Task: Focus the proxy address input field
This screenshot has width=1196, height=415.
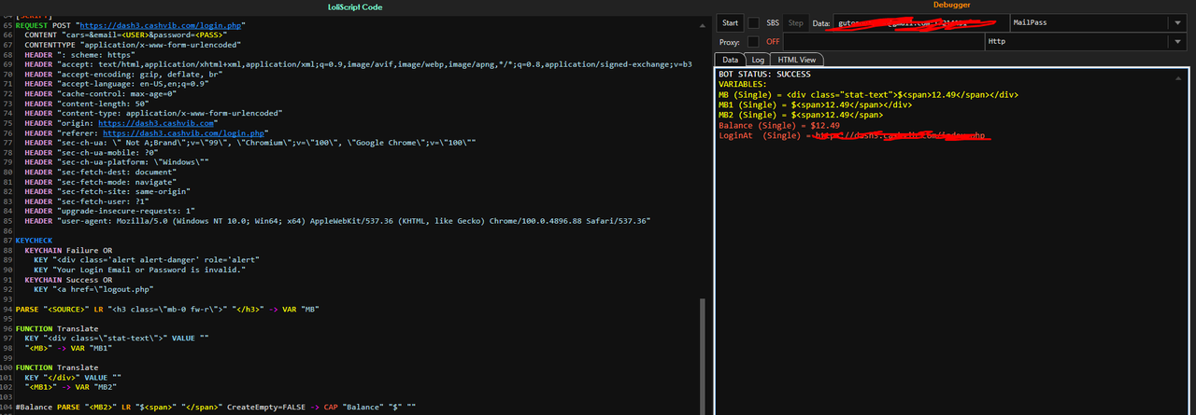Action: point(883,42)
